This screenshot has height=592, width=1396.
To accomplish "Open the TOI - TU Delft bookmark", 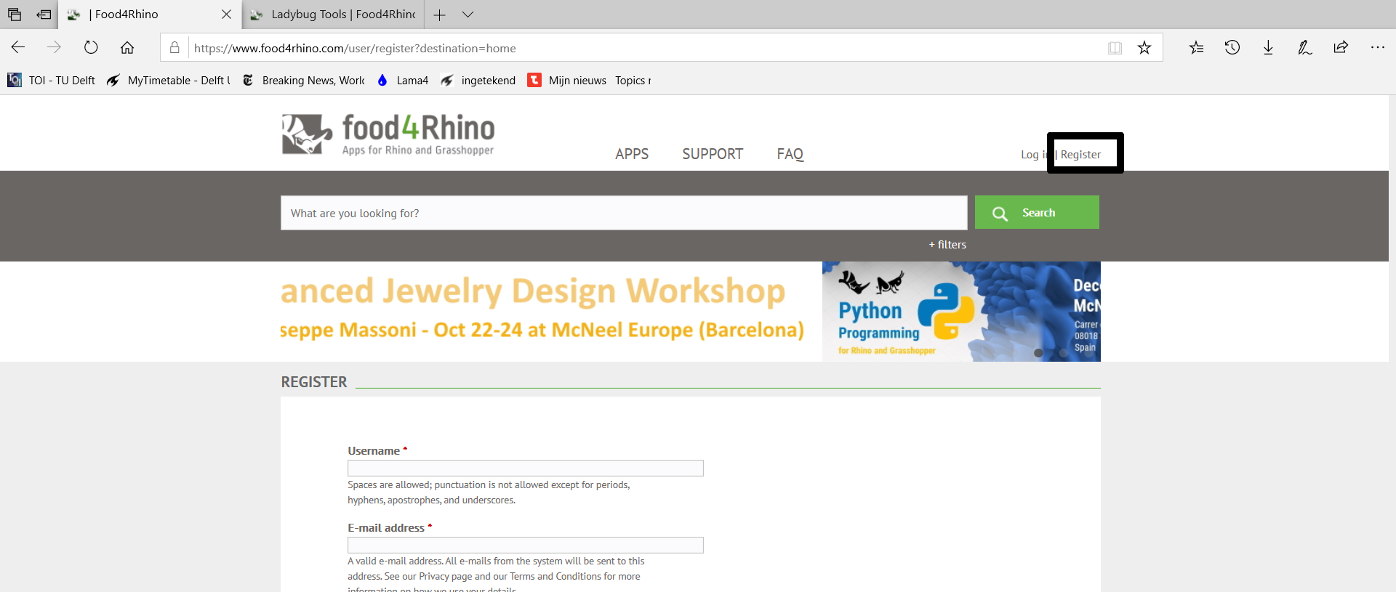I will pos(51,81).
